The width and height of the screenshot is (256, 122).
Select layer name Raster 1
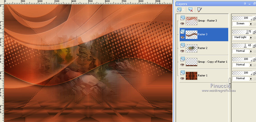(x=203, y=76)
